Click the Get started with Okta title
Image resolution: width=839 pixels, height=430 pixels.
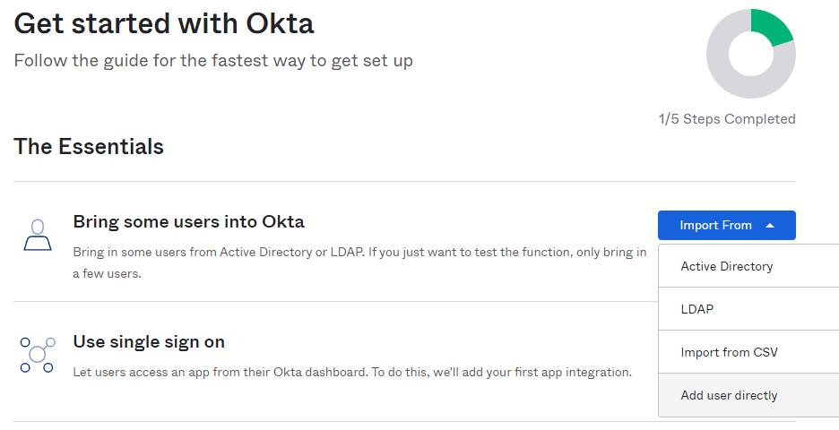(164, 24)
